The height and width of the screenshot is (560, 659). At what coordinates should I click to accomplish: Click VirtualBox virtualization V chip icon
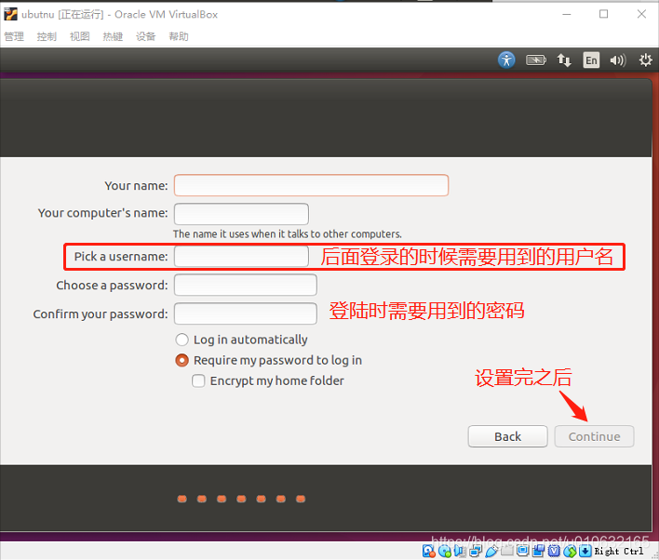click(x=555, y=551)
